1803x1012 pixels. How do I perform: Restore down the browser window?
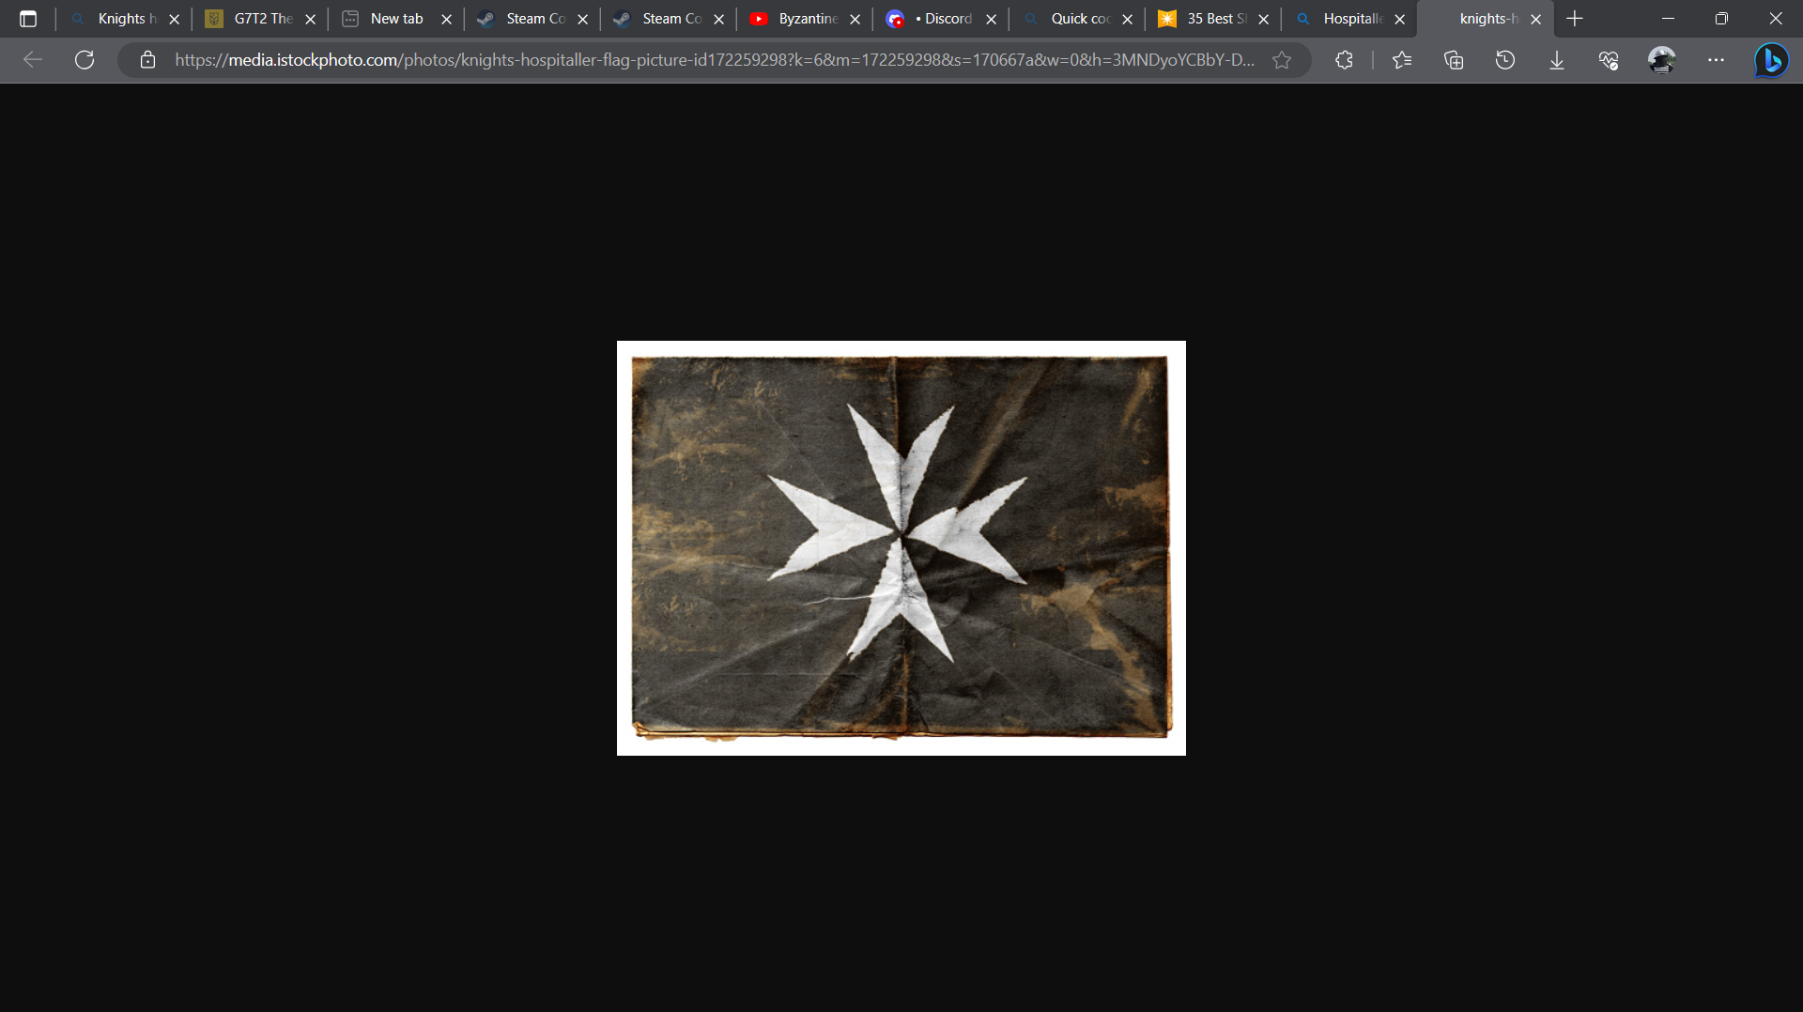pyautogui.click(x=1721, y=19)
